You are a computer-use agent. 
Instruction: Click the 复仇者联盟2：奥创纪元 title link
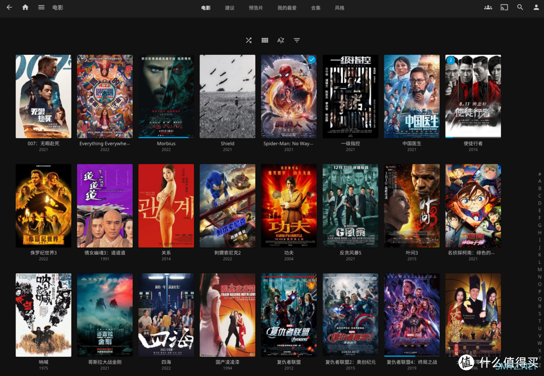(351, 362)
